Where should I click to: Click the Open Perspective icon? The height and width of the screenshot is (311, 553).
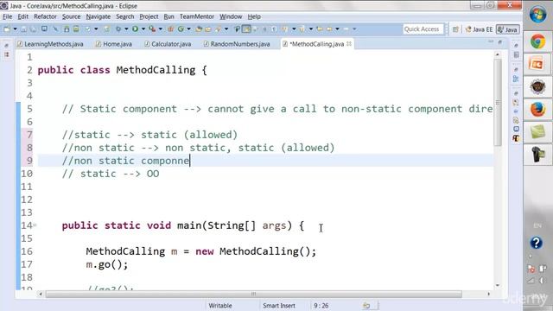(455, 29)
